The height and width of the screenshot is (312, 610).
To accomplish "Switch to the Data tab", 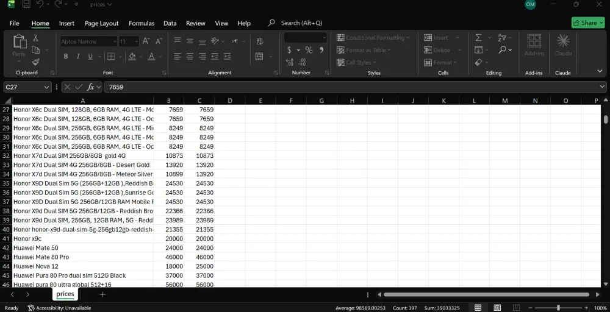I will pyautogui.click(x=170, y=23).
